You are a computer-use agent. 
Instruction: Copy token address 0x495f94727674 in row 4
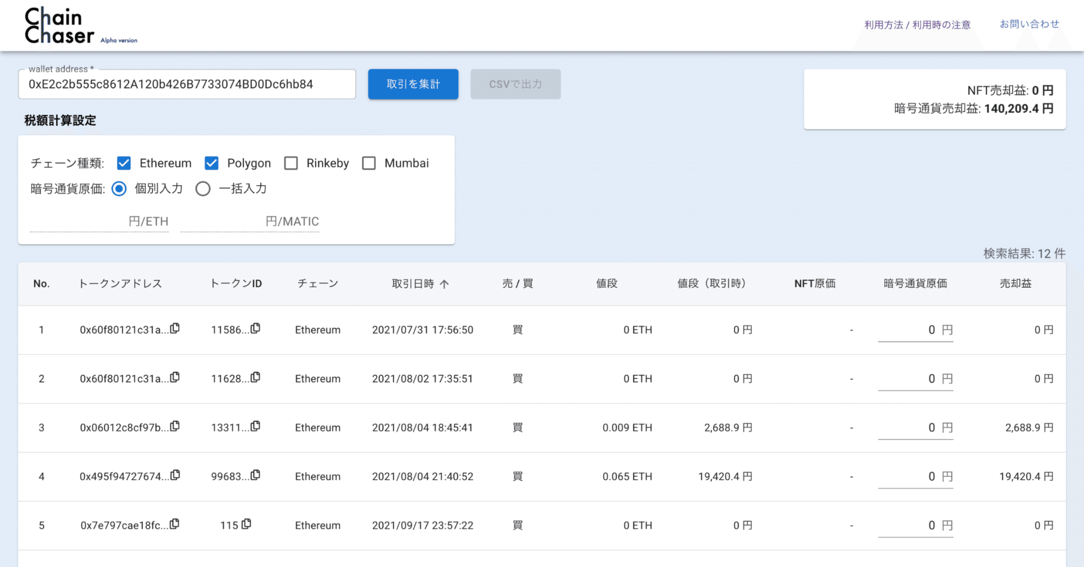tap(176, 476)
